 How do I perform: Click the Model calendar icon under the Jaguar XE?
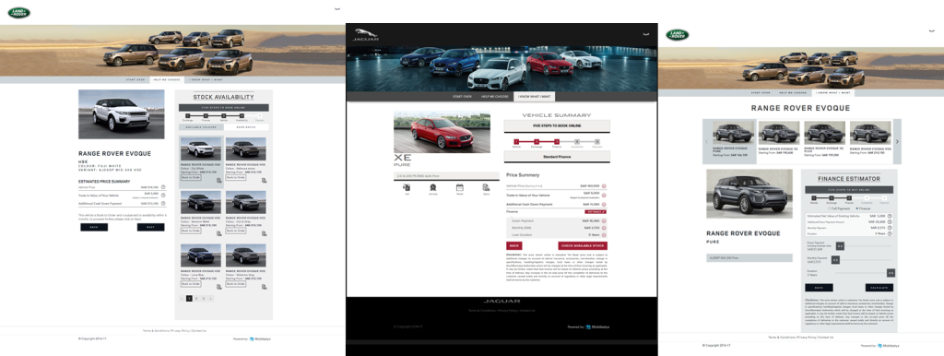459,187
